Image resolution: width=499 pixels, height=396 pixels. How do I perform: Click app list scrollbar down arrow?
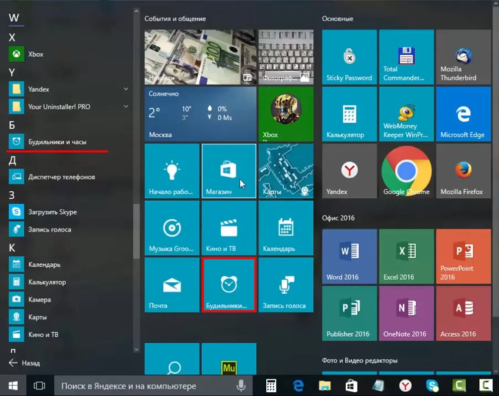pyautogui.click(x=136, y=350)
